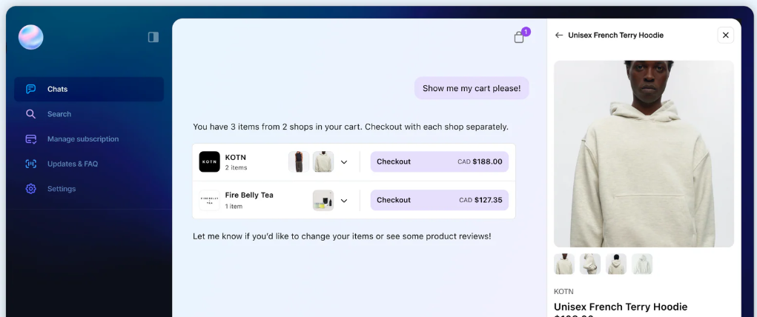Open the first KOTN cart item thumbnail

[x=299, y=161]
